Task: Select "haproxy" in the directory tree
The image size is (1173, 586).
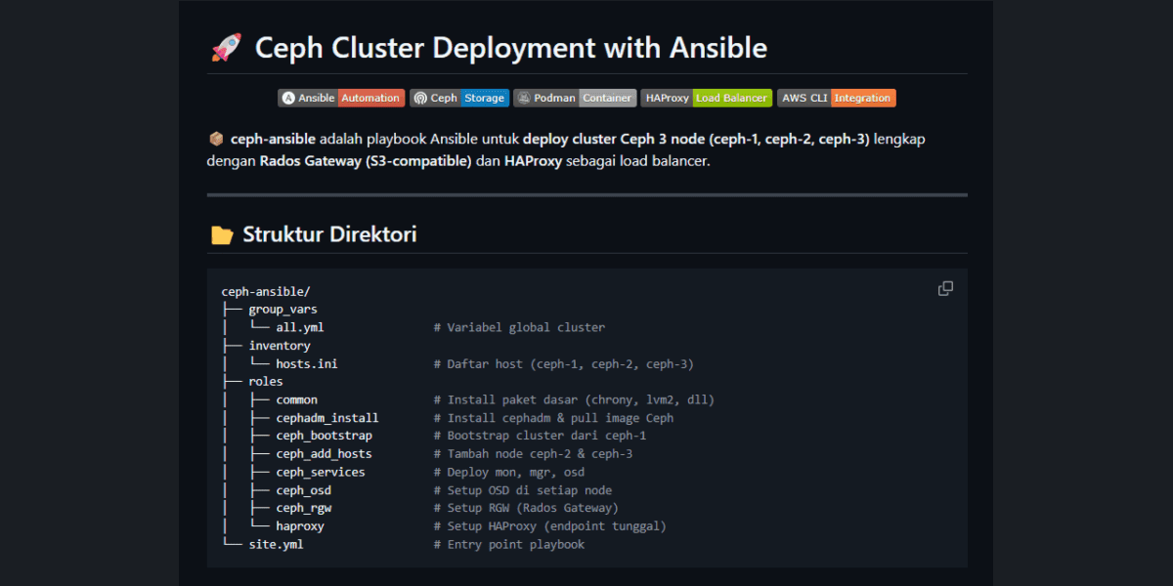Action: pyautogui.click(x=300, y=526)
